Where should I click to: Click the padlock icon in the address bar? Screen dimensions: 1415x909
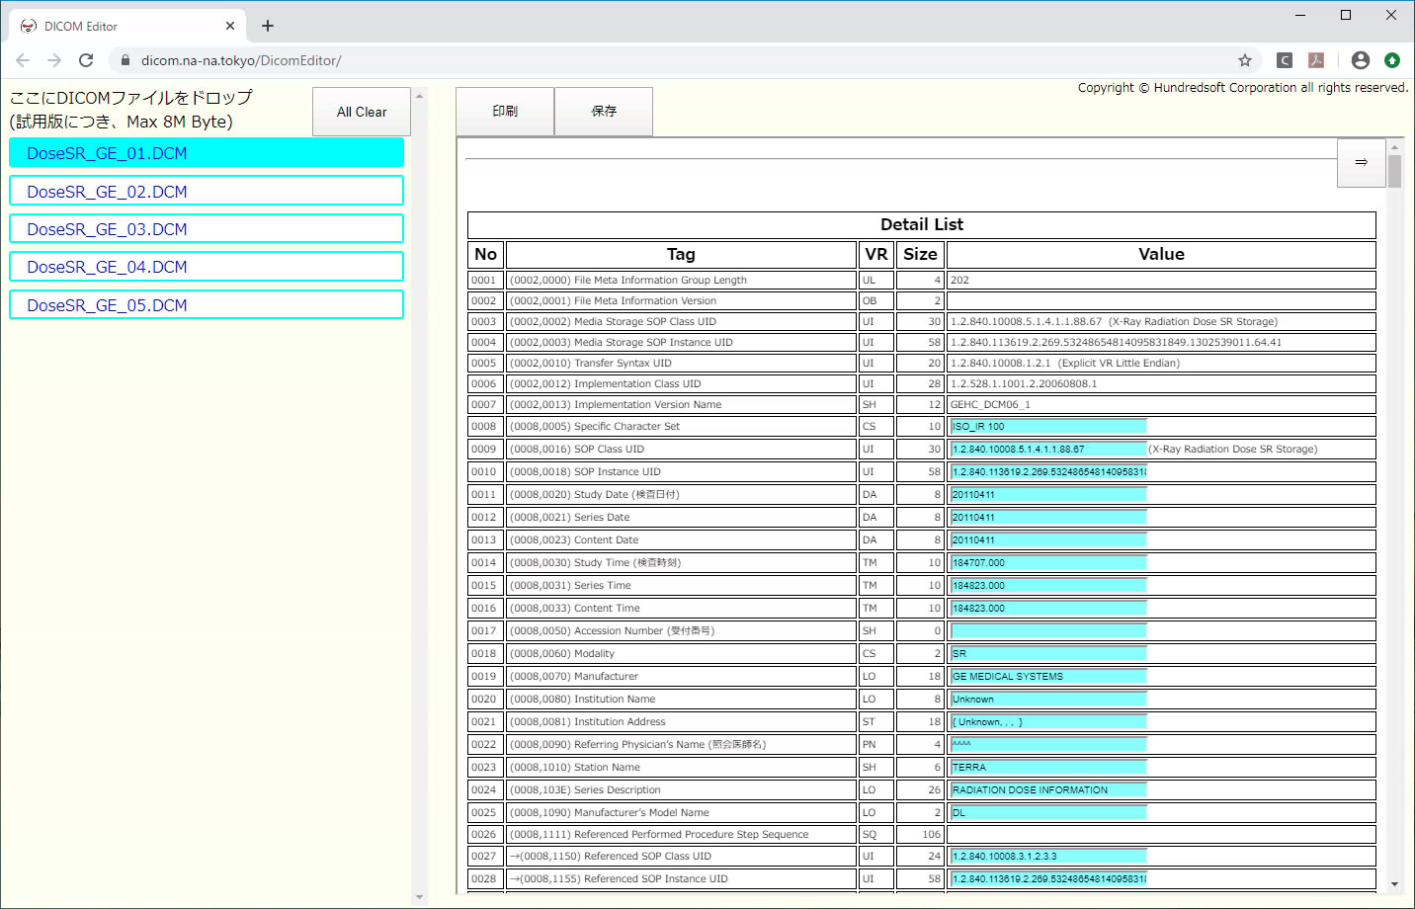(125, 59)
